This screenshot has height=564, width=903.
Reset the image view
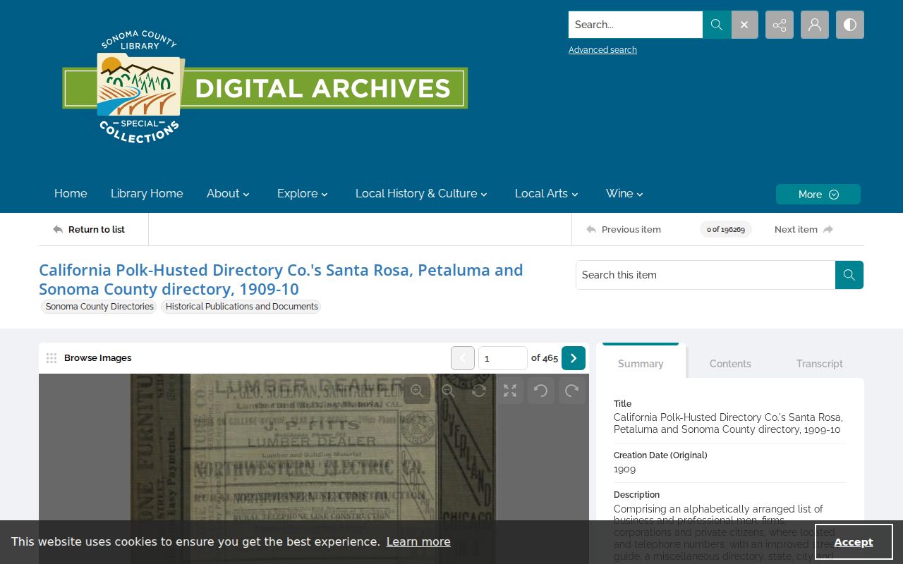479,391
